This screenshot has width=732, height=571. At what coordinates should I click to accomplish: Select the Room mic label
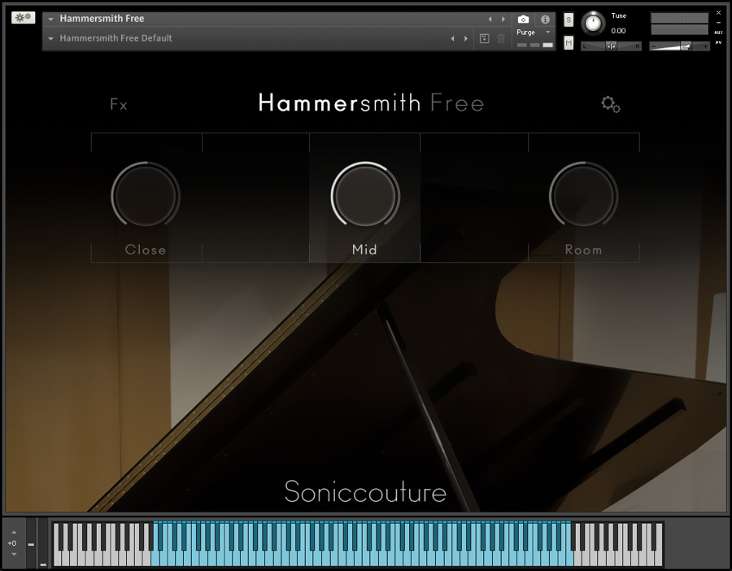click(x=583, y=250)
